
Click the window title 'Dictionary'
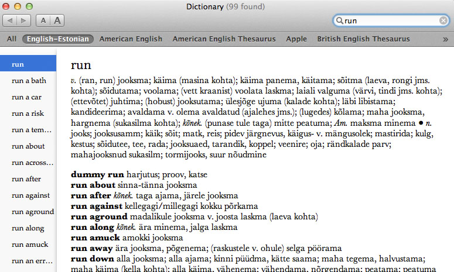(204, 6)
